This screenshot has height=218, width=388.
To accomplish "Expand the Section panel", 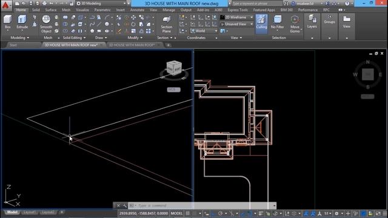I will [x=164, y=38].
